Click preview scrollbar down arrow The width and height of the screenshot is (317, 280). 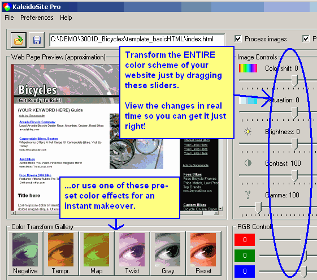(x=220, y=209)
